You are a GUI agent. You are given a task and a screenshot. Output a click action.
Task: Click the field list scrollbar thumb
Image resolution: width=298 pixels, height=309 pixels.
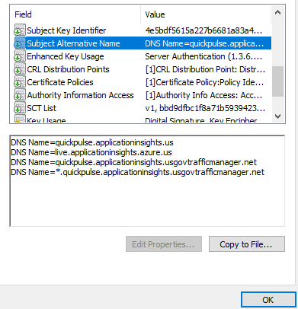[x=278, y=81]
